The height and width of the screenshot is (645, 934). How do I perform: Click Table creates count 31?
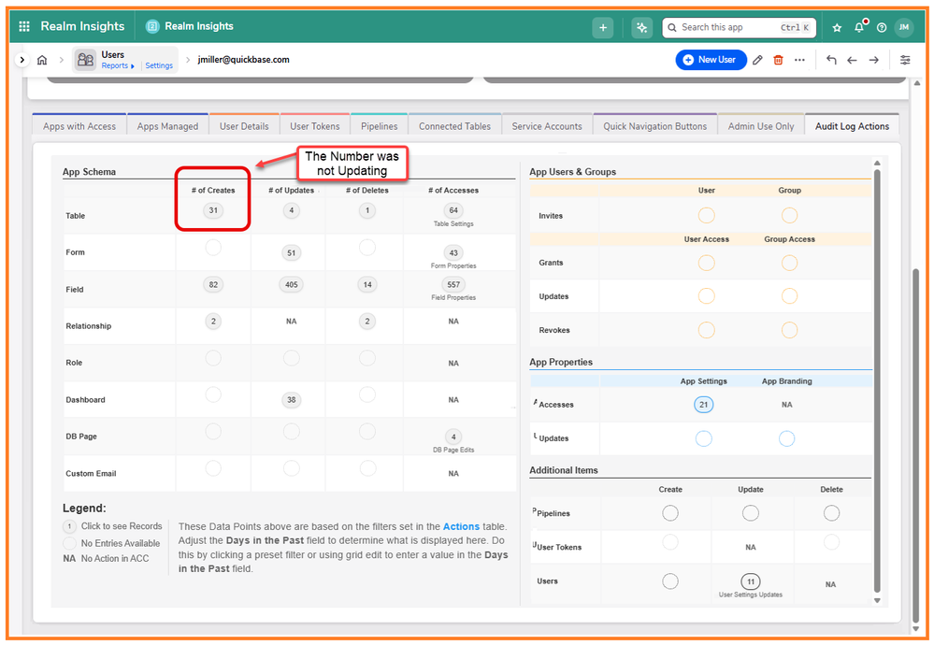213,210
